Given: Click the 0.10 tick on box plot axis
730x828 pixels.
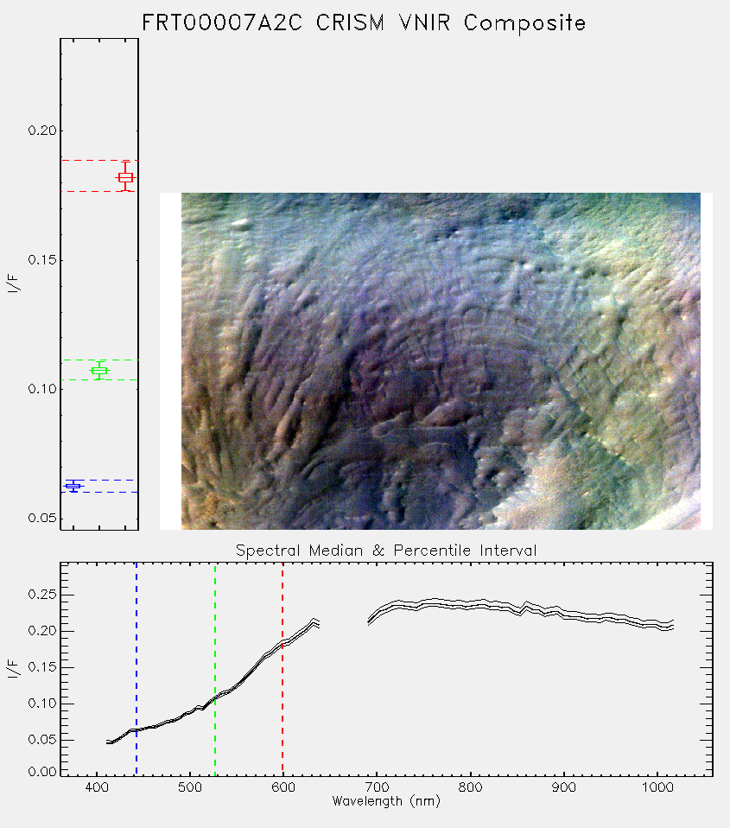Looking at the screenshot, I should (x=41, y=389).
